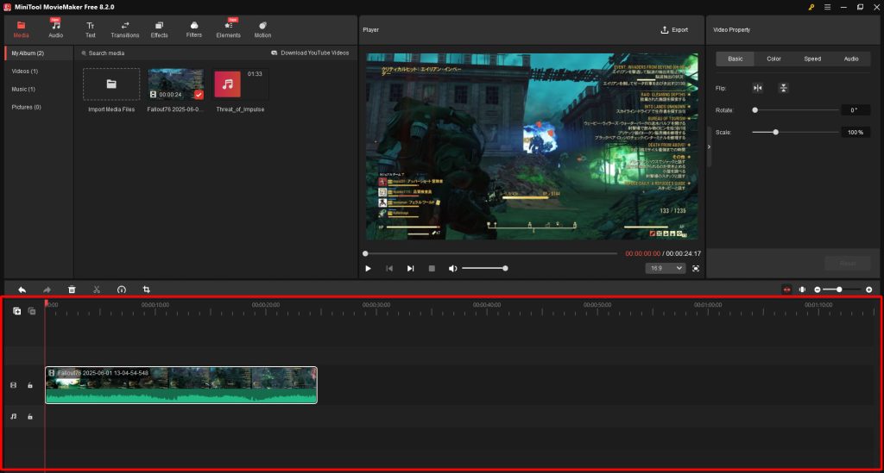Open the Media tab

pyautogui.click(x=21, y=29)
